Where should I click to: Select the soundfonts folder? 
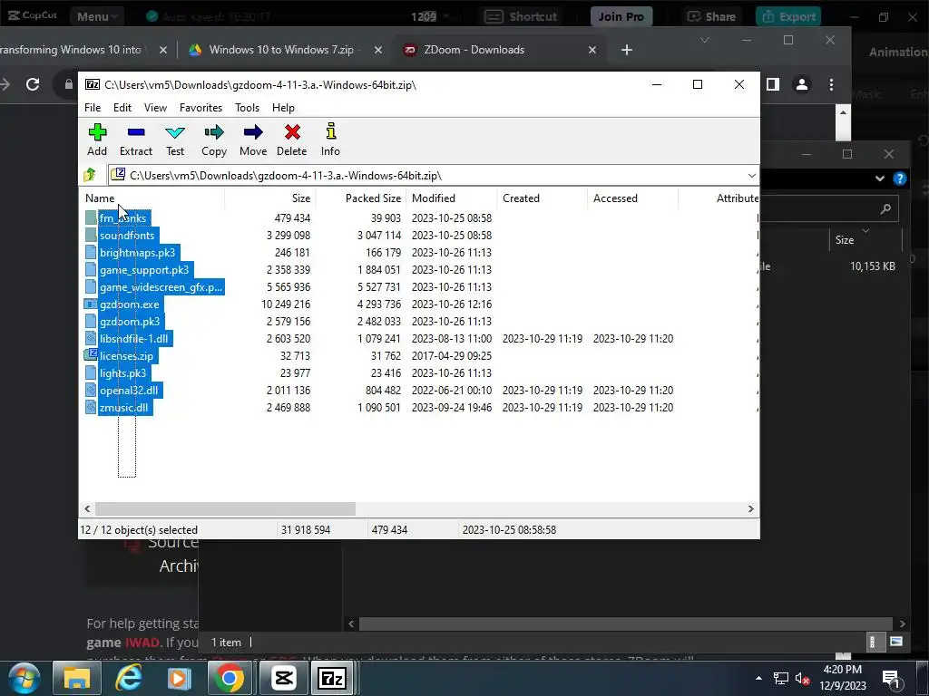(127, 236)
